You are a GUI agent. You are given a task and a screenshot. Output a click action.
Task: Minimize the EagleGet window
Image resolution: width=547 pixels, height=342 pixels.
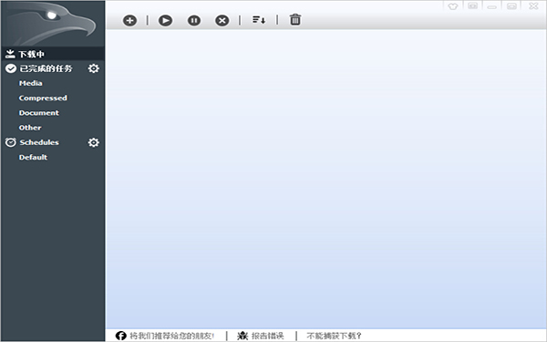492,6
